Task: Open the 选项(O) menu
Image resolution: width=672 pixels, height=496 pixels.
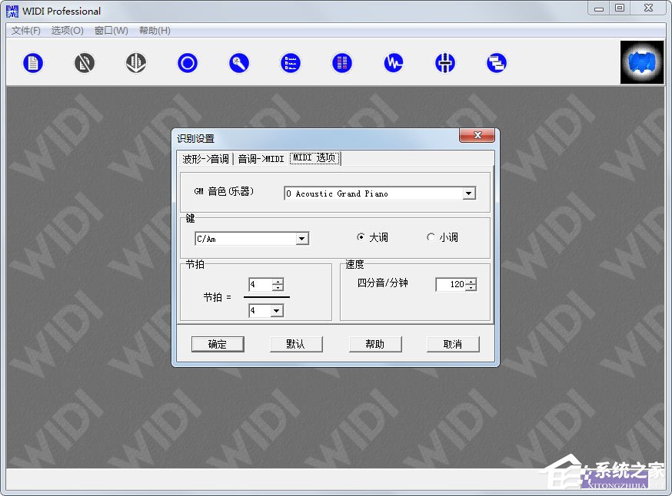Action: coord(68,31)
